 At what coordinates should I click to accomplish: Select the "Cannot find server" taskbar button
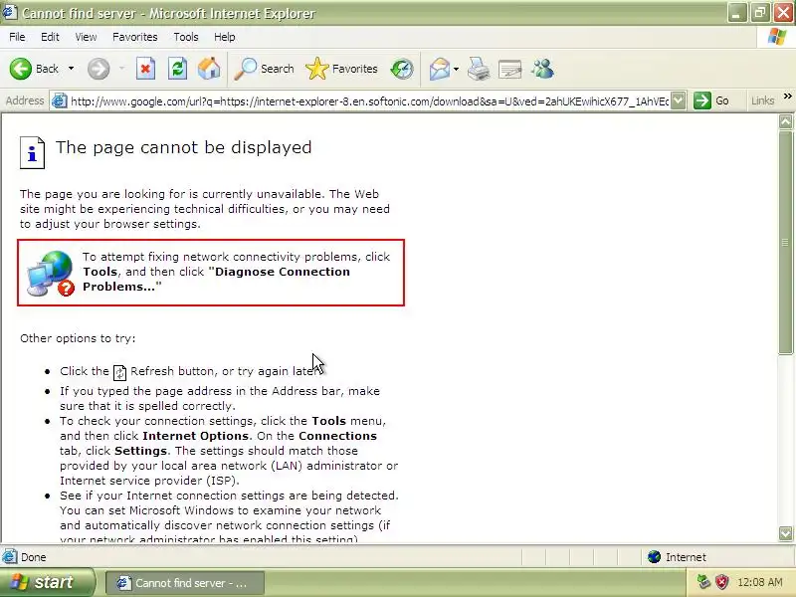point(185,583)
